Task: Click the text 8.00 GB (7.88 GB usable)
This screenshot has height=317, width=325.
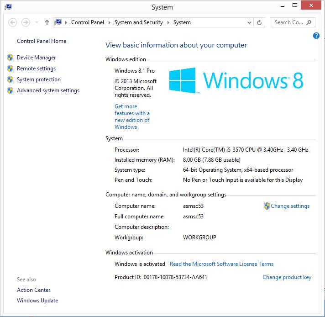Action: point(212,159)
